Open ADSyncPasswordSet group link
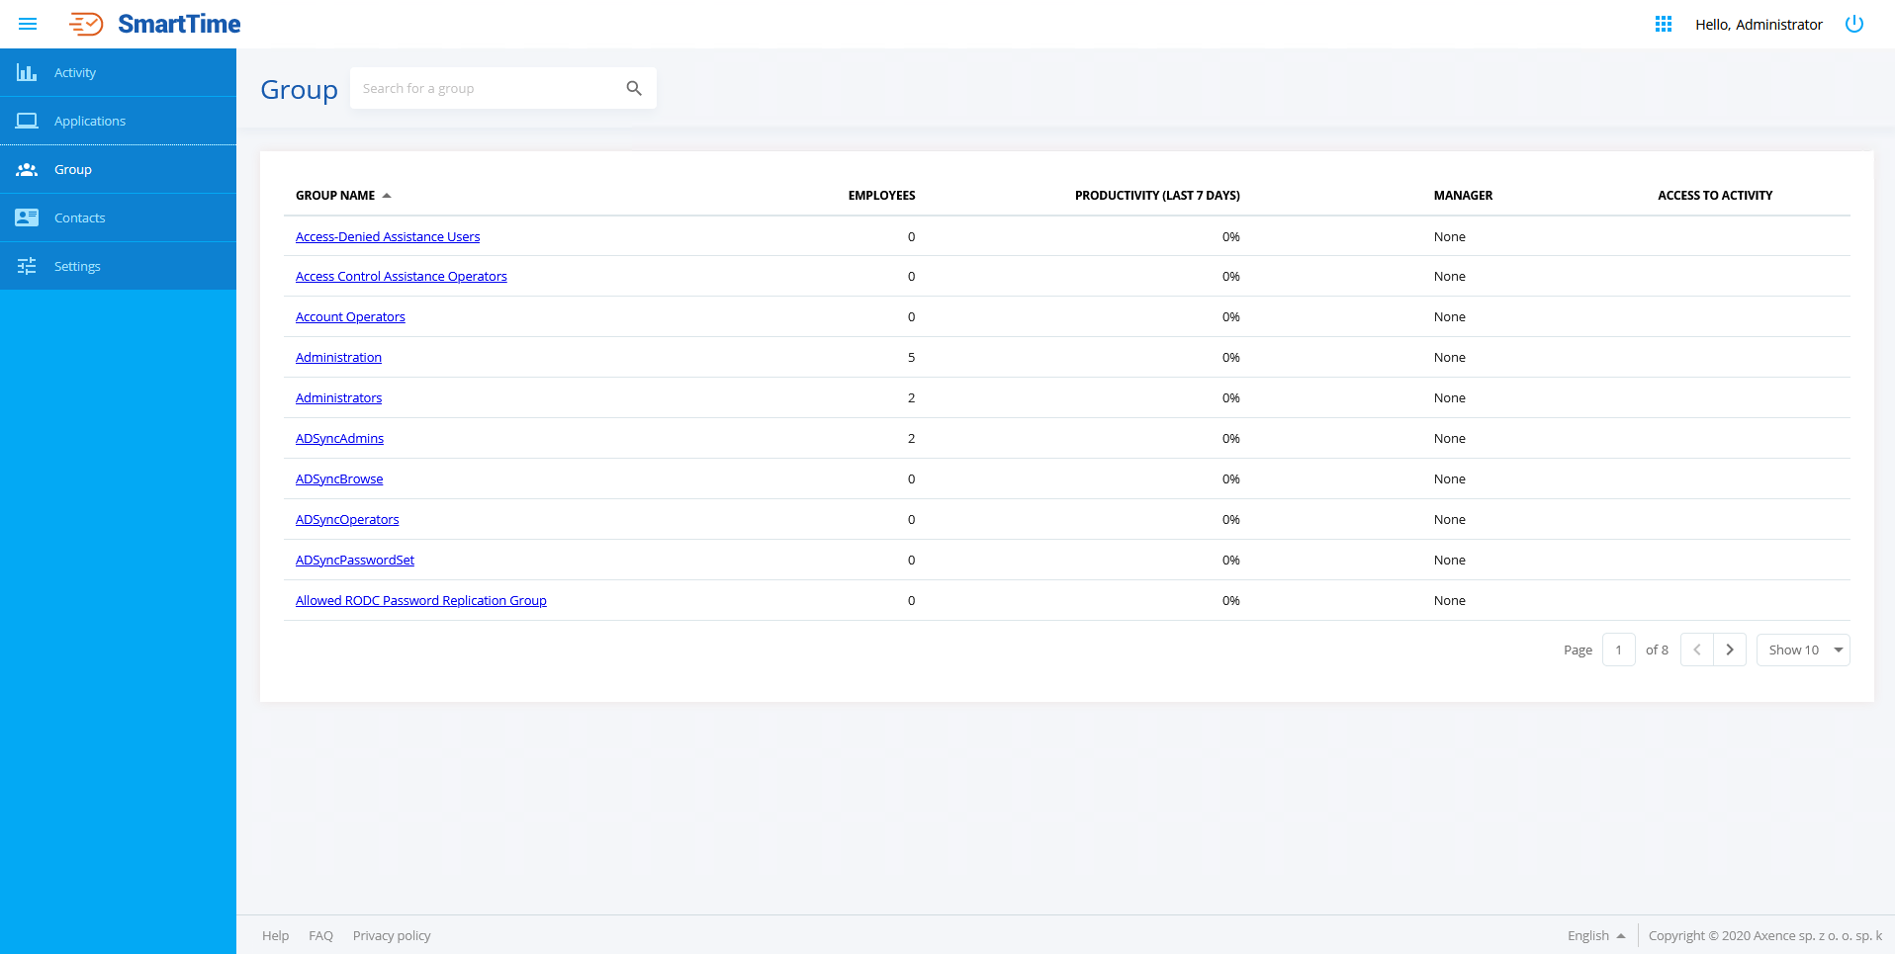 tap(354, 560)
